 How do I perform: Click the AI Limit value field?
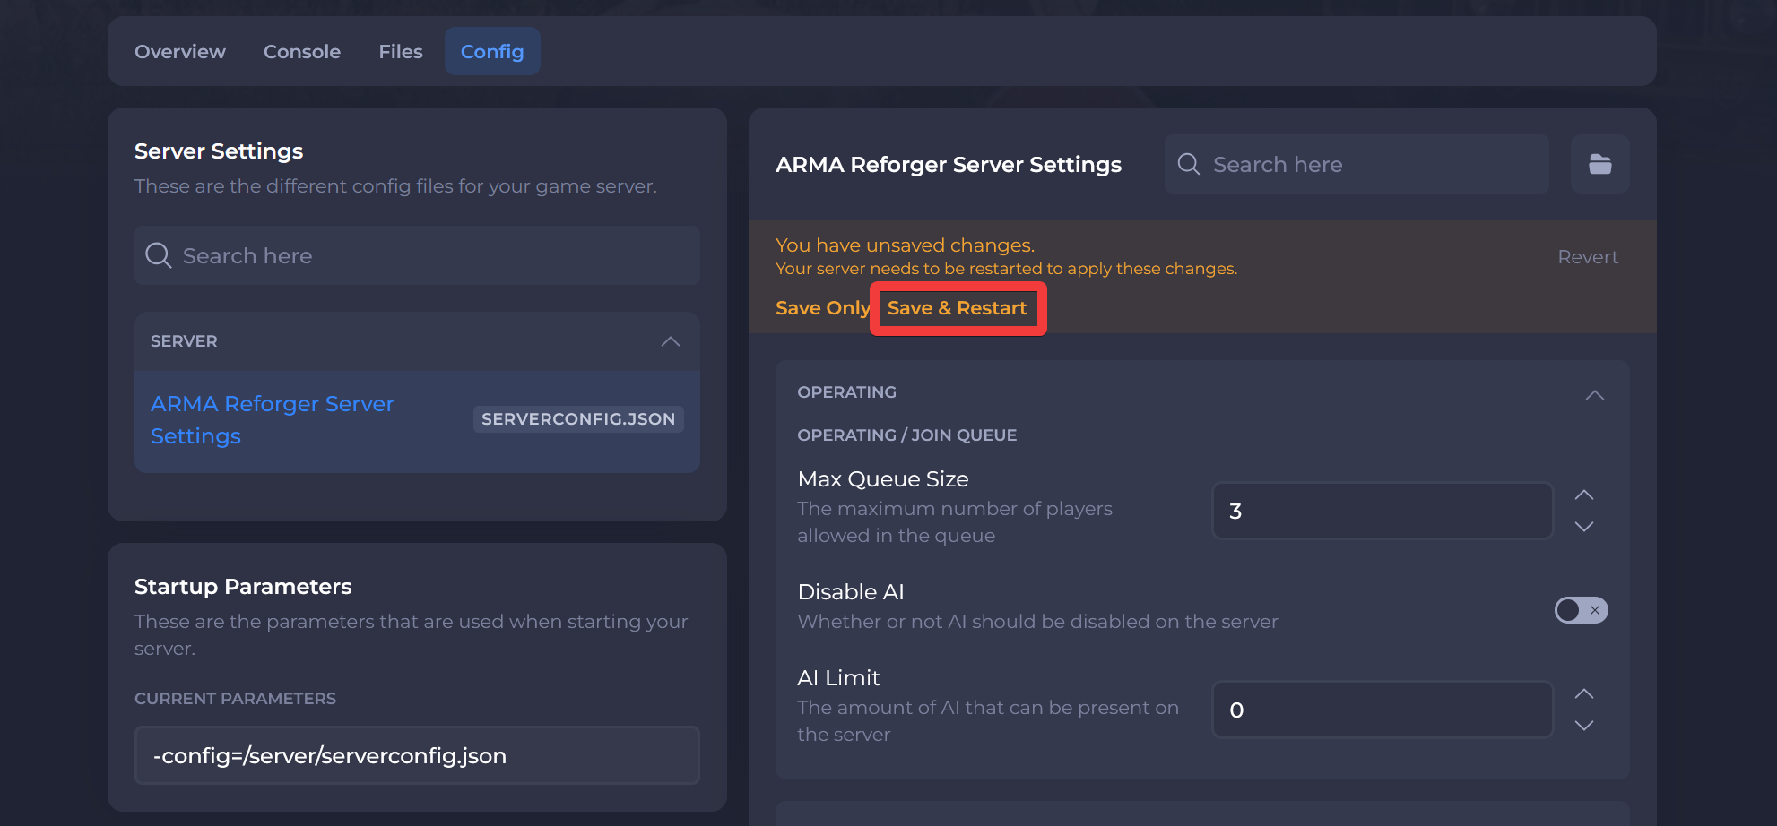click(1383, 710)
